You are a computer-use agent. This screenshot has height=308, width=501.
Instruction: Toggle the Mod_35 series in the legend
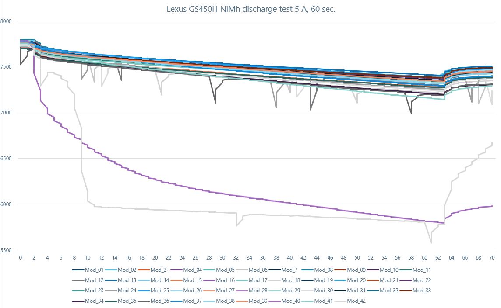pyautogui.click(x=127, y=301)
